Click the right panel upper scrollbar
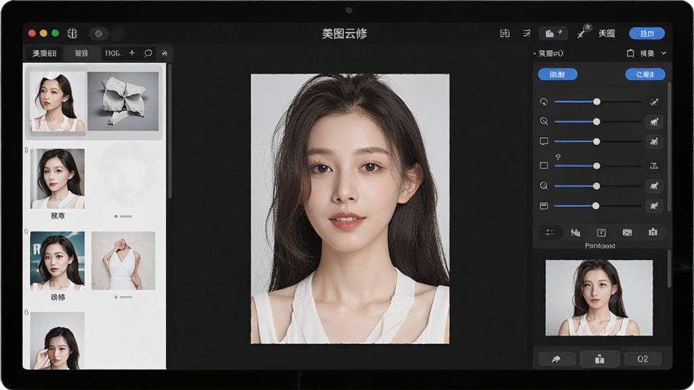 click(669, 146)
